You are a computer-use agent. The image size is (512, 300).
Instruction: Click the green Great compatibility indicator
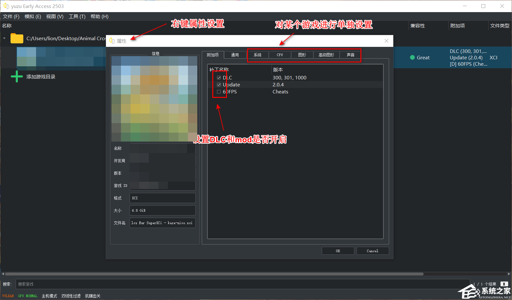pos(412,58)
